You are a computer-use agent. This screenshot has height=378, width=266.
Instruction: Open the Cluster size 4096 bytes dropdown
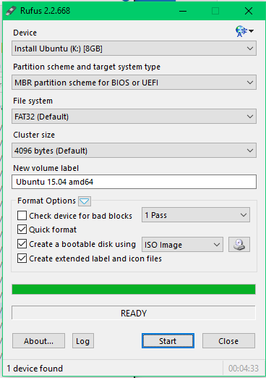[134, 151]
